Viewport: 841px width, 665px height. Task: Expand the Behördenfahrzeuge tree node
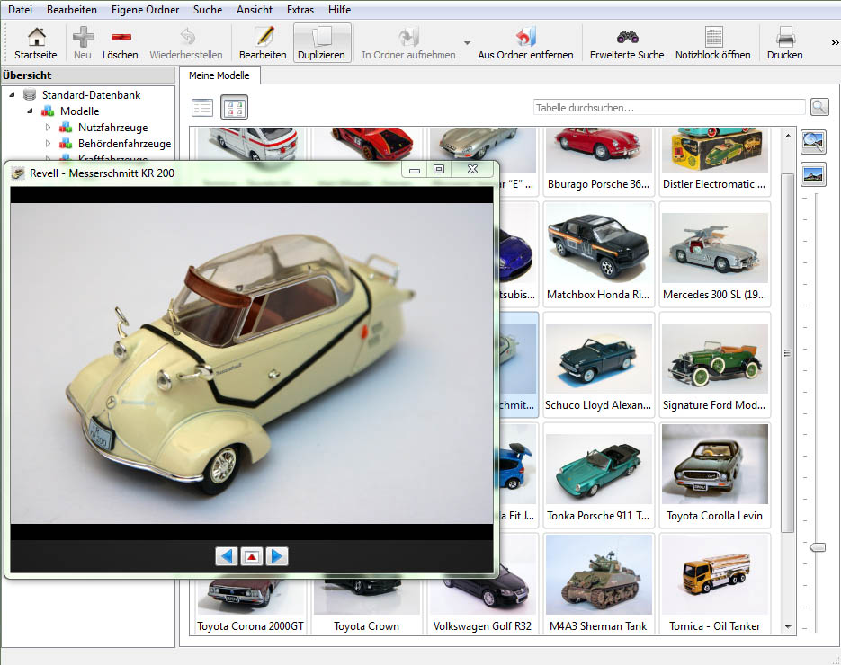tap(48, 144)
